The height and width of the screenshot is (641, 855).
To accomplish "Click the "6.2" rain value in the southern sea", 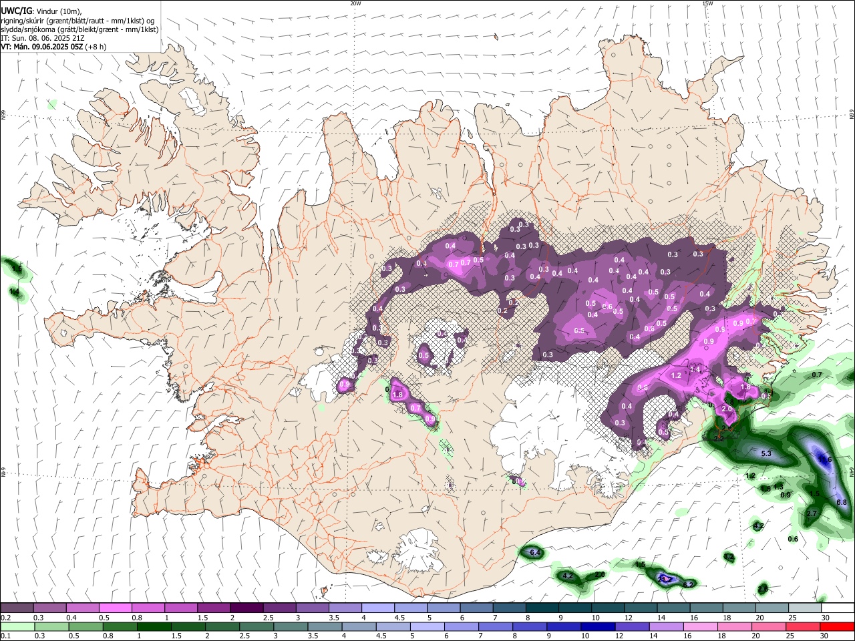I will coord(688,585).
